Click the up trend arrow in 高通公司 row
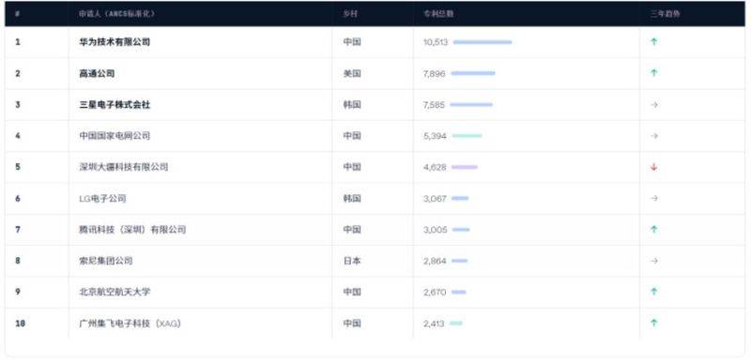751x361 pixels. [x=653, y=73]
